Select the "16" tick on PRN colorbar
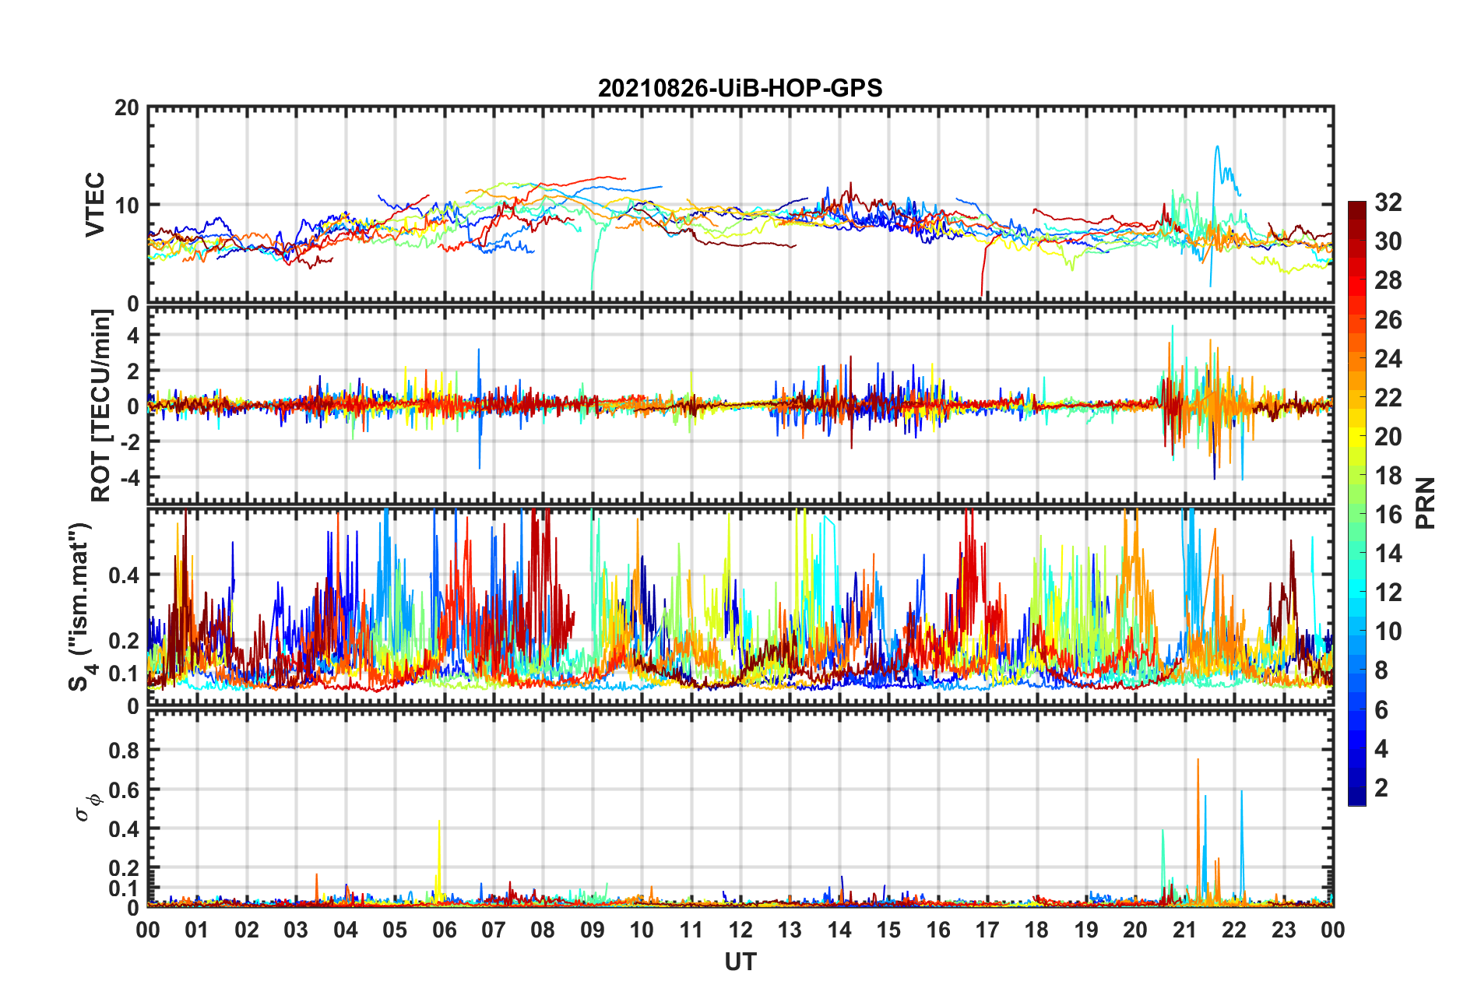 pyautogui.click(x=1388, y=514)
